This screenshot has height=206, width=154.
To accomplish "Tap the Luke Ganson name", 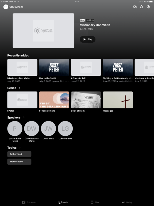I will (65, 138).
